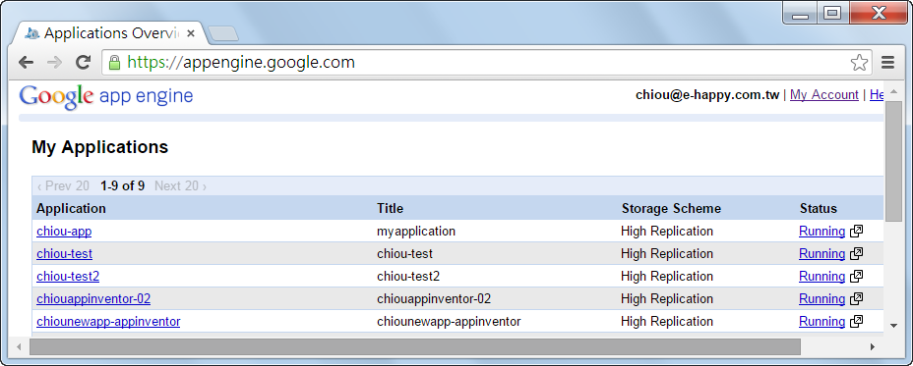The image size is (913, 366).
Task: Click the My Applications heading
Action: pos(99,147)
